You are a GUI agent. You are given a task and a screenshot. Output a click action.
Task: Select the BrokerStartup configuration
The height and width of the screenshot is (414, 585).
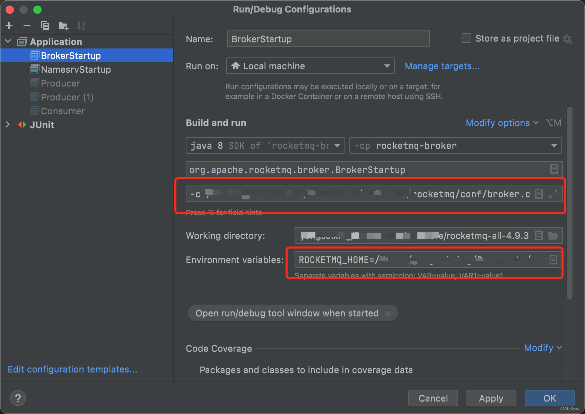87,55
